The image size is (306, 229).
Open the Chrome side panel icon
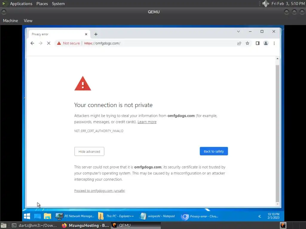258,43
